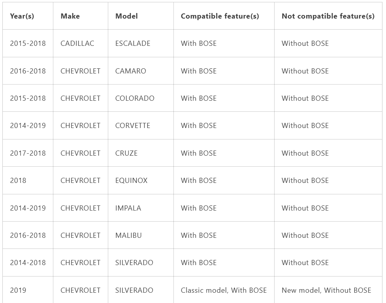Image resolution: width=386 pixels, height=303 pixels.
Task: Select the IMPALA model cell
Action: pos(128,208)
